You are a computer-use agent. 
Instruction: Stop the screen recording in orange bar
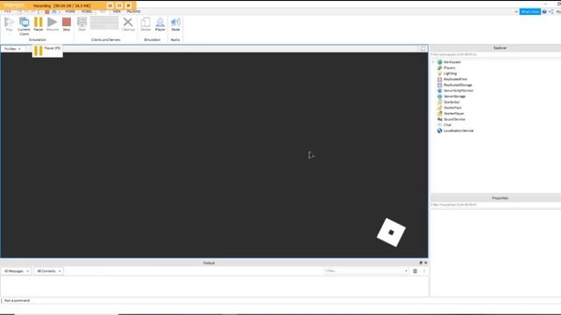point(128,5)
